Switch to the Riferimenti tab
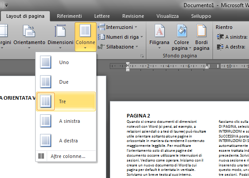This screenshot has width=249, height=178. coord(69,16)
